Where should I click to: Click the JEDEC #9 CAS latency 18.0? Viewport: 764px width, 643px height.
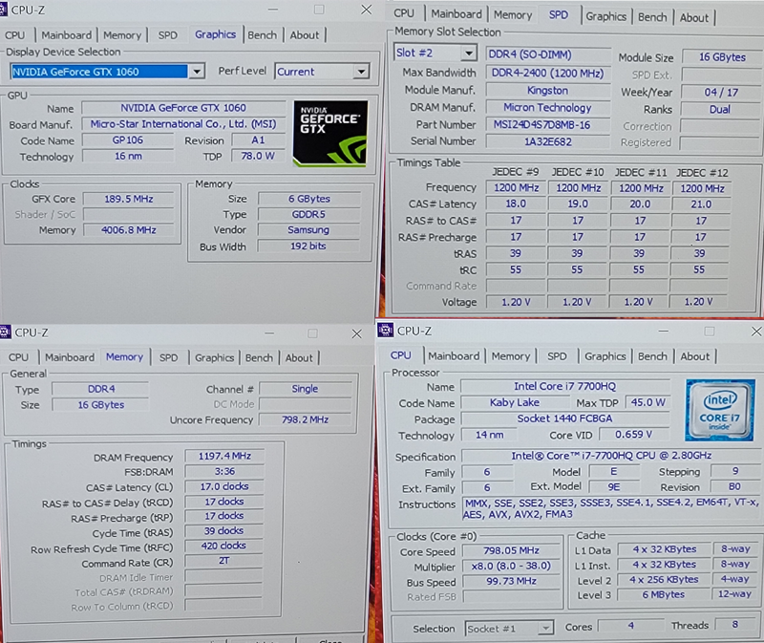516,204
